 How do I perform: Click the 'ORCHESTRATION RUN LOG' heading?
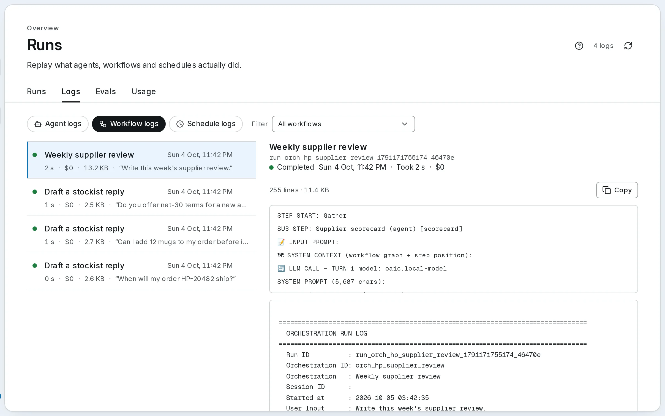pos(327,333)
